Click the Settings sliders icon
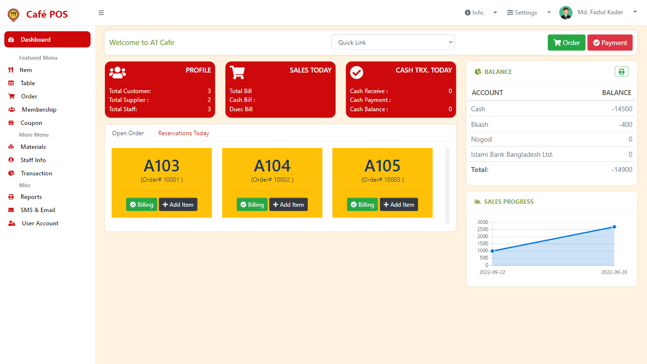 [x=510, y=13]
